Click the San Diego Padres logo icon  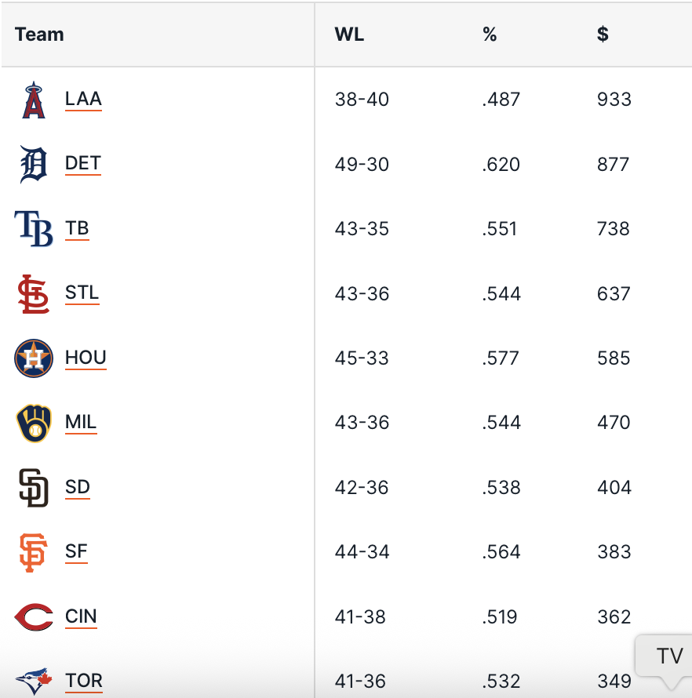[x=34, y=488]
